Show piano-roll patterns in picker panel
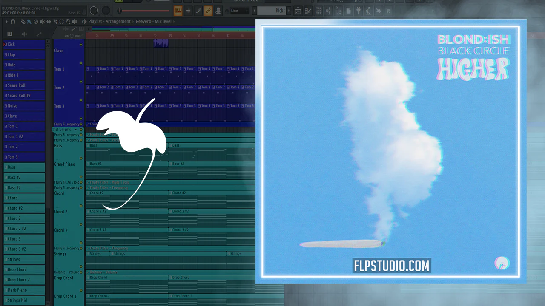Image resolution: width=545 pixels, height=306 pixels. coord(10,34)
